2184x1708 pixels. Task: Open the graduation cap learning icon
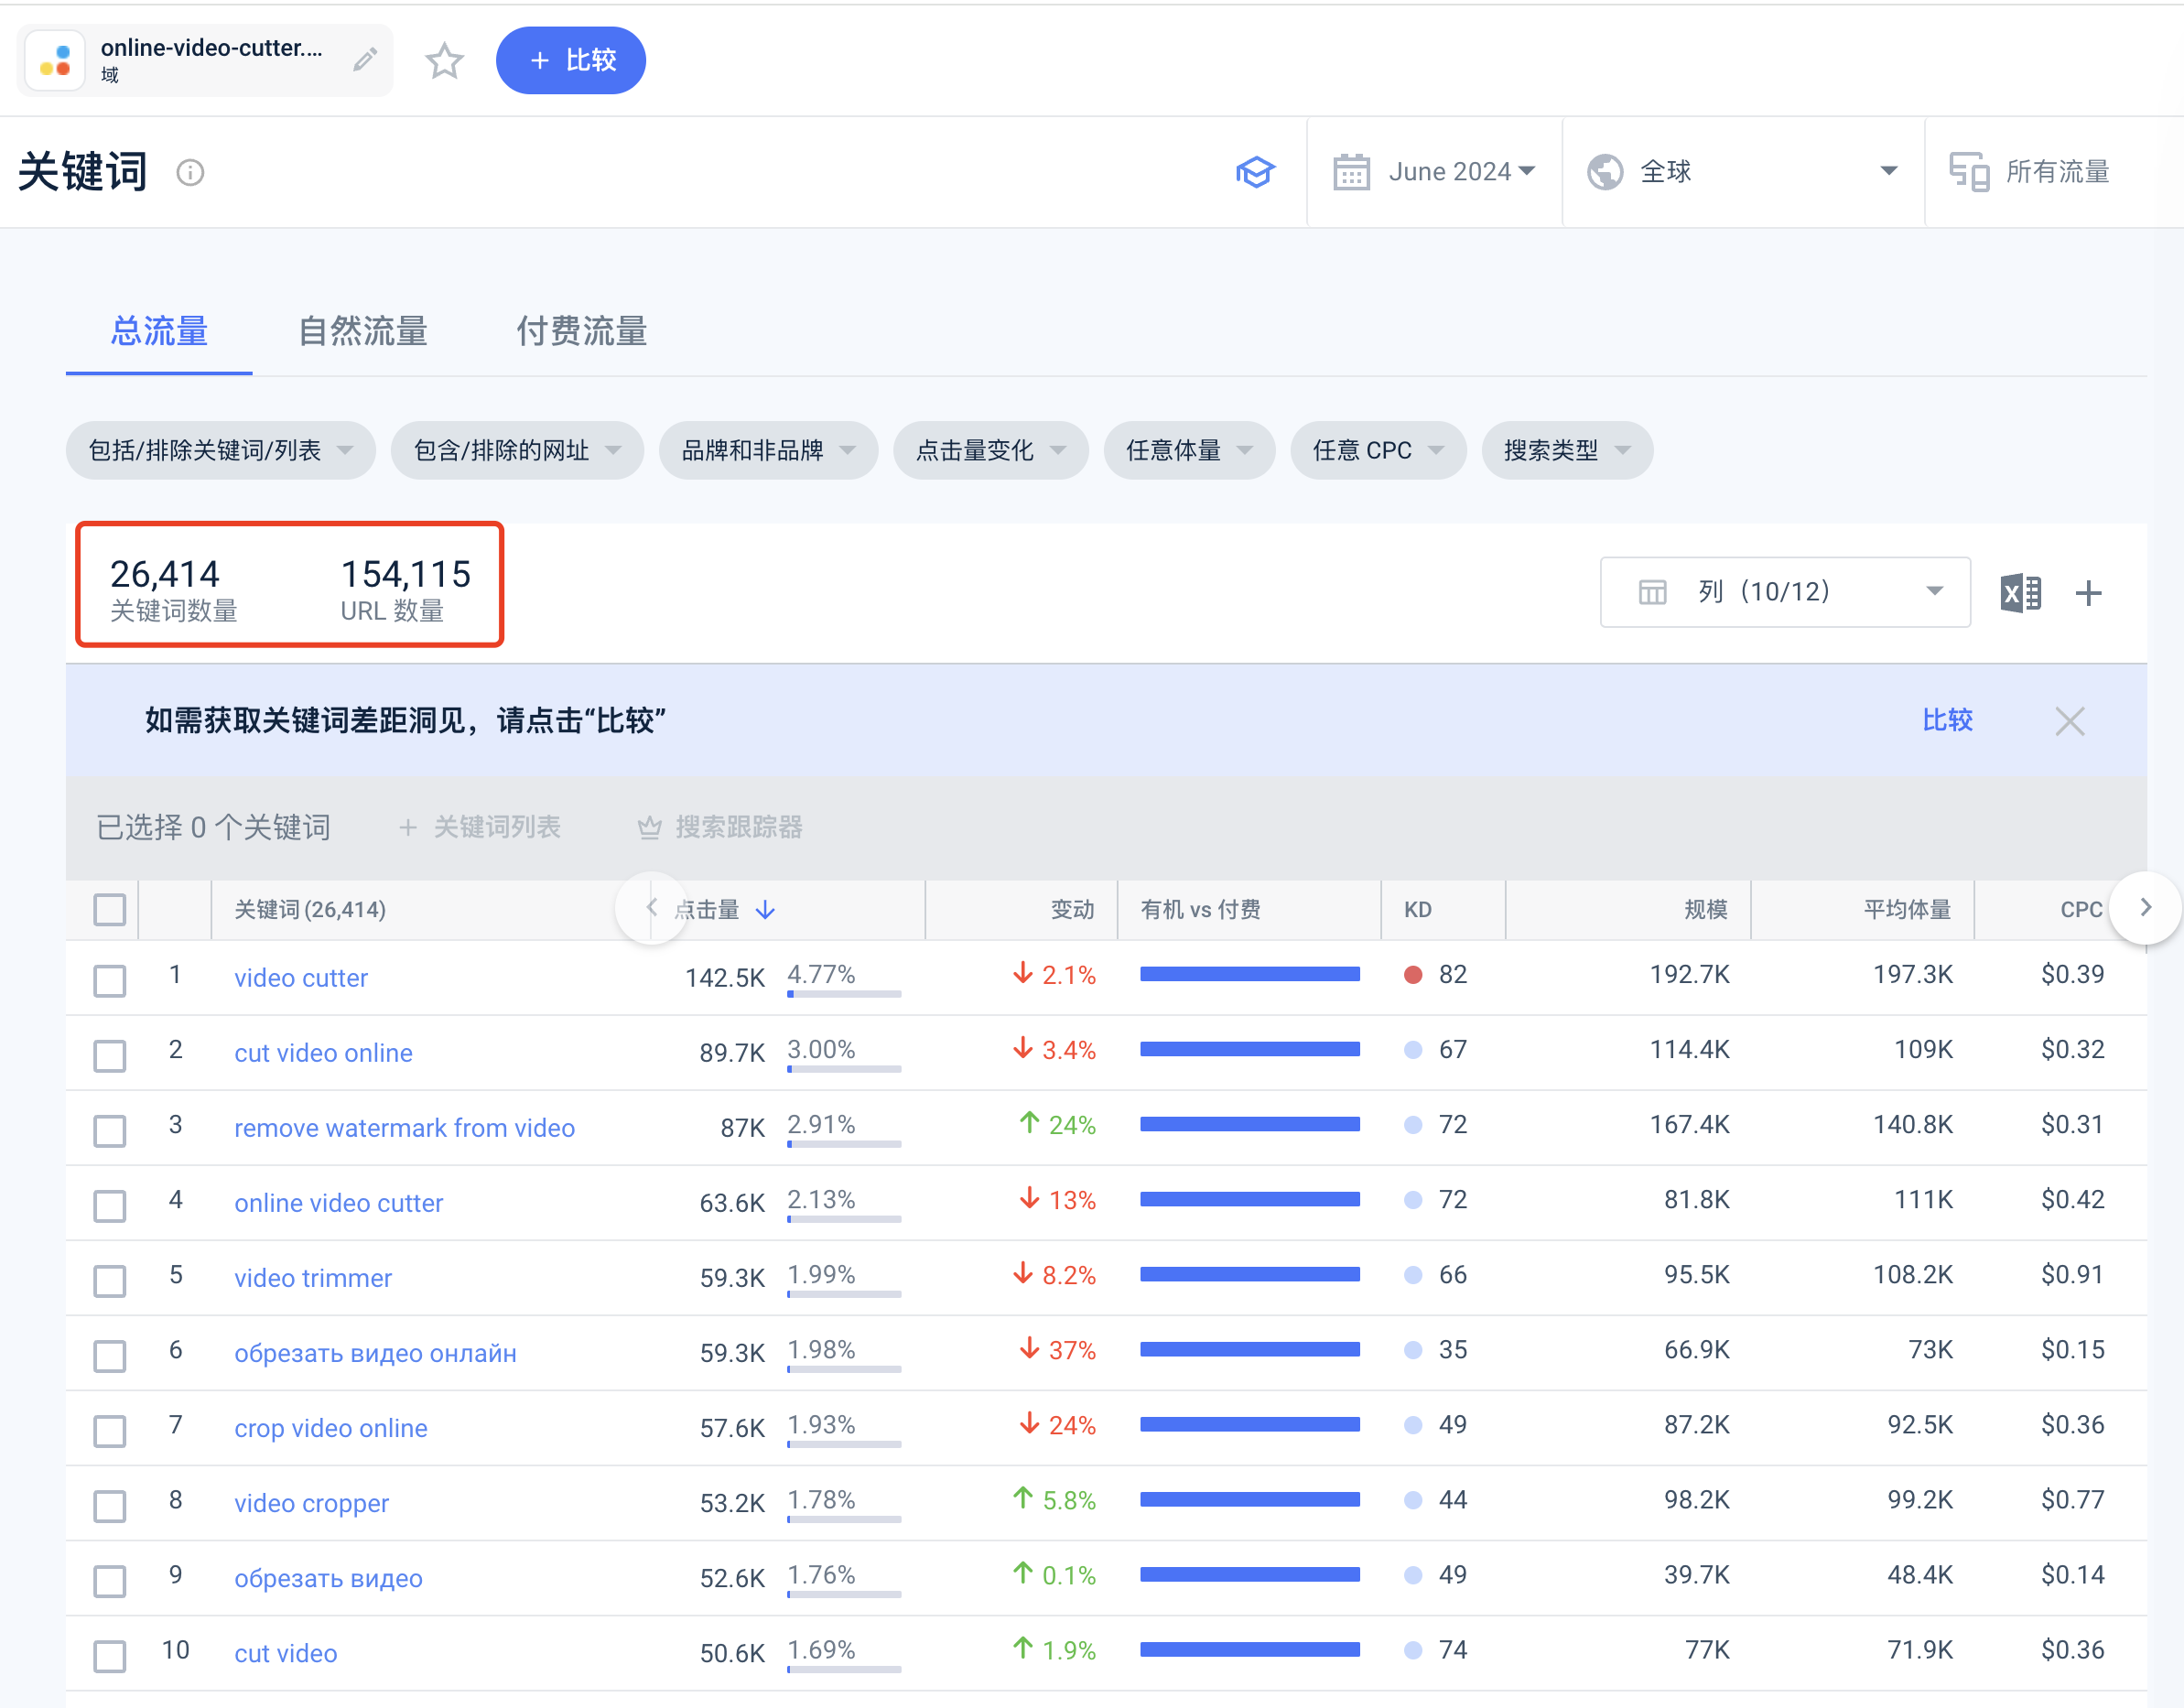click(x=1255, y=172)
